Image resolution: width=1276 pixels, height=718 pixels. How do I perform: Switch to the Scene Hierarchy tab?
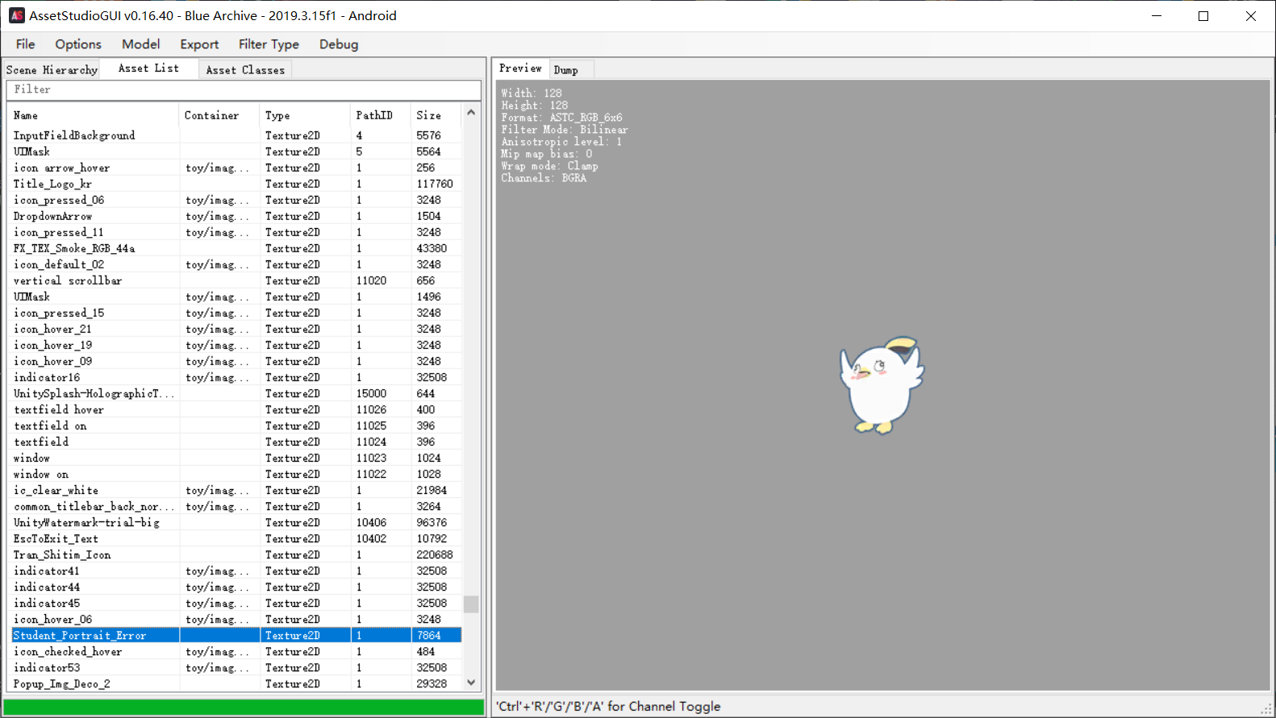[52, 70]
